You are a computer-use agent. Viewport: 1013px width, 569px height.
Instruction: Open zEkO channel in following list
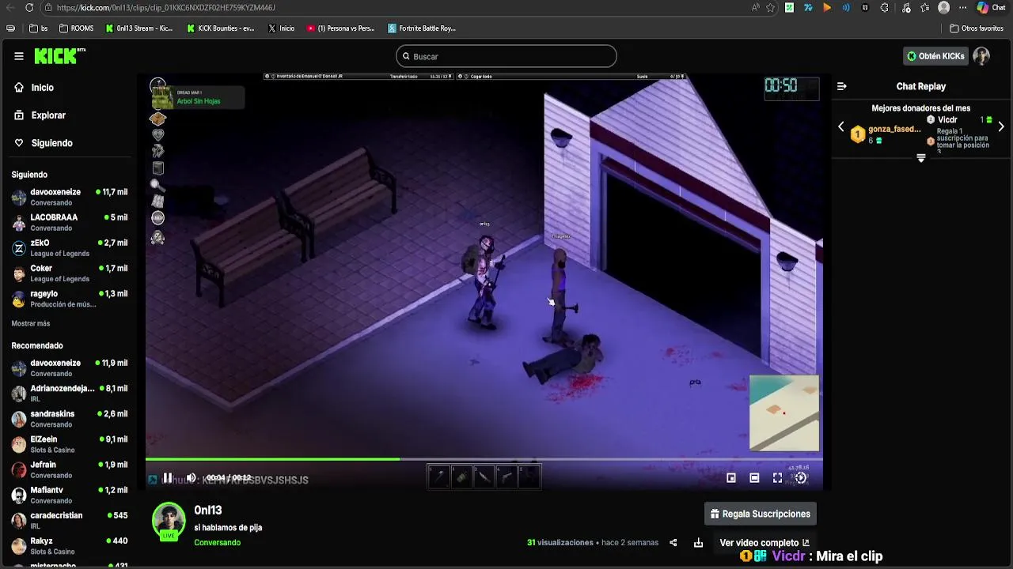(70, 248)
